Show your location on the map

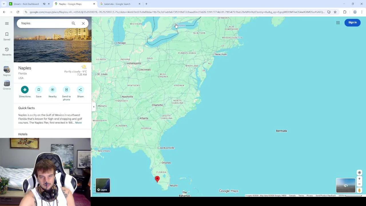coord(359,173)
